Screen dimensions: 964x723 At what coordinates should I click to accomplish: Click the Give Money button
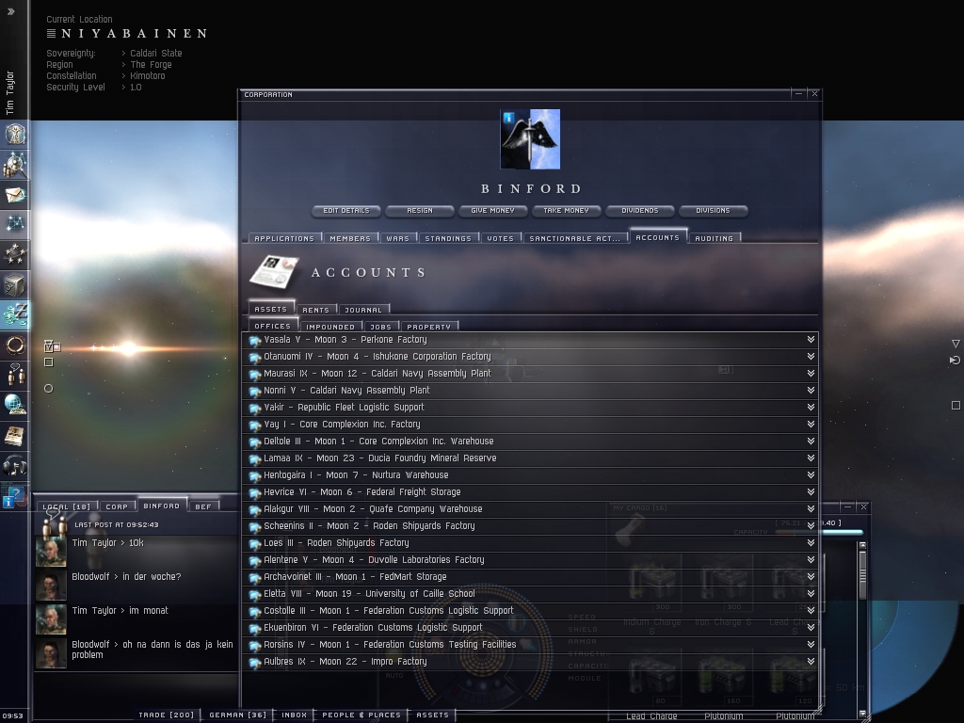[493, 211]
